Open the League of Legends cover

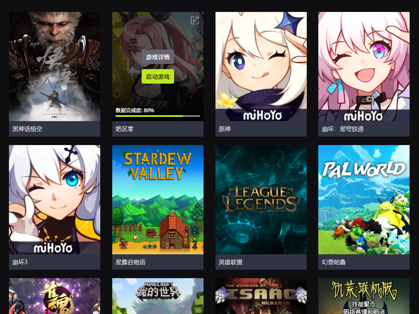[x=261, y=200]
